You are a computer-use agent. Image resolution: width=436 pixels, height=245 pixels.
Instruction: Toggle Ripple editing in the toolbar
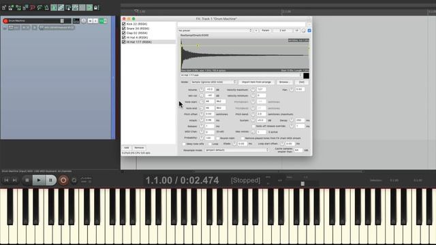[x=68, y=7]
